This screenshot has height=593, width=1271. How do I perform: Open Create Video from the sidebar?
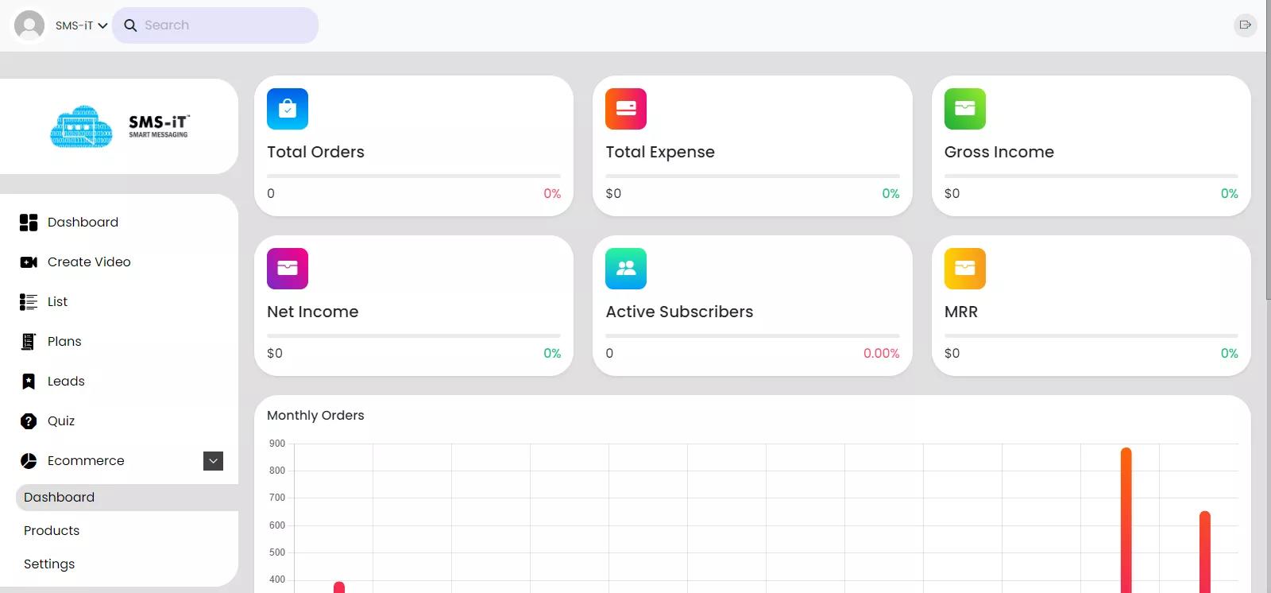89,262
